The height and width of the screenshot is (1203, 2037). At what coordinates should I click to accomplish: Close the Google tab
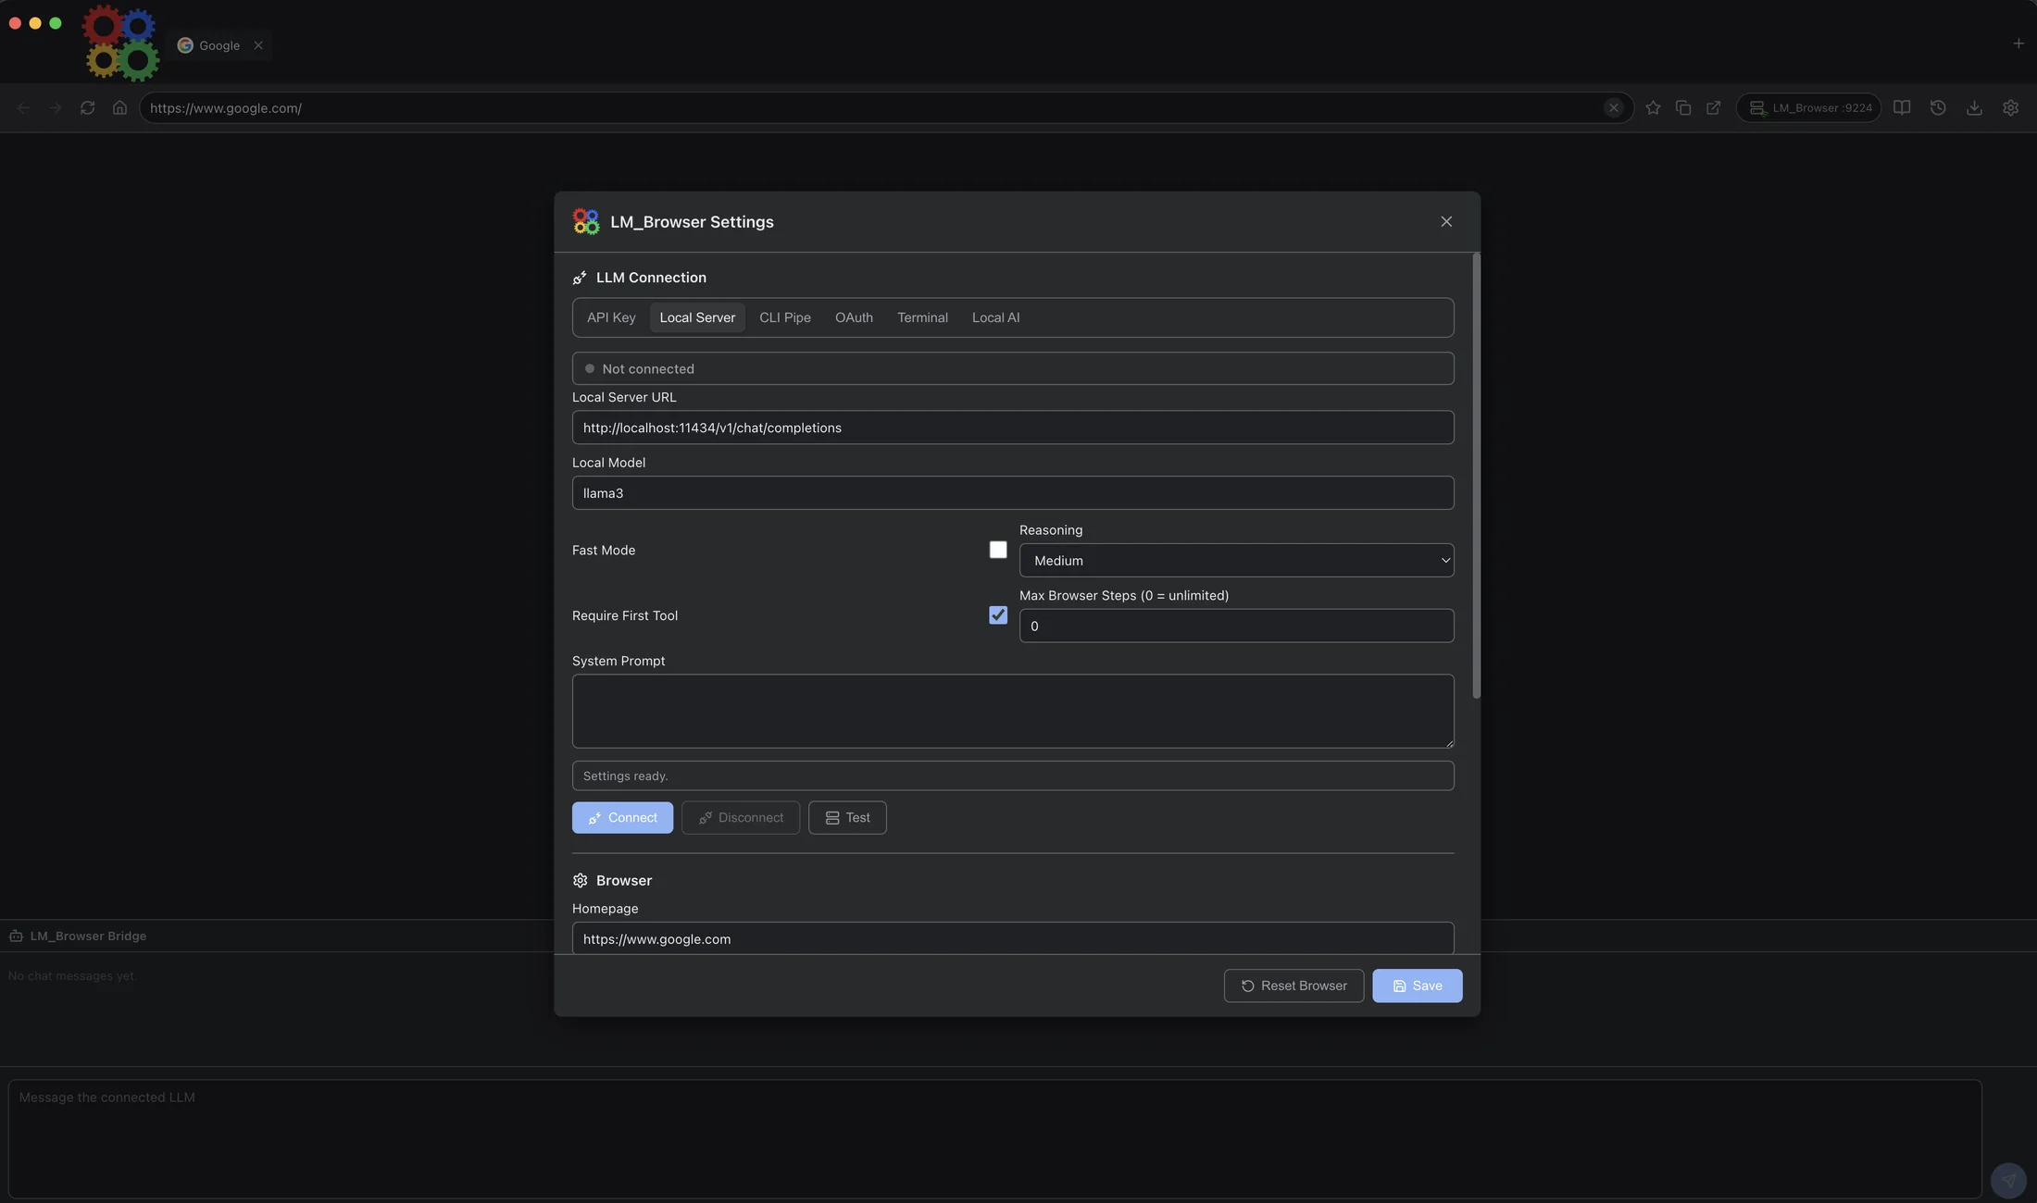point(258,45)
